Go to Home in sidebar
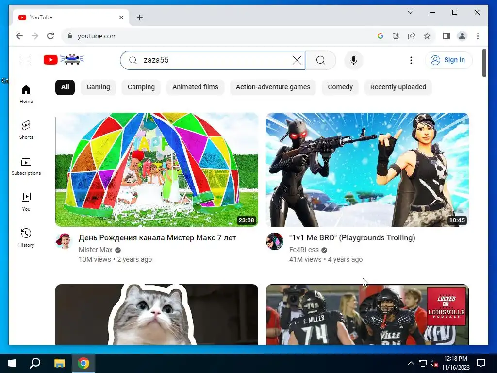This screenshot has width=497, height=373. (x=26, y=94)
